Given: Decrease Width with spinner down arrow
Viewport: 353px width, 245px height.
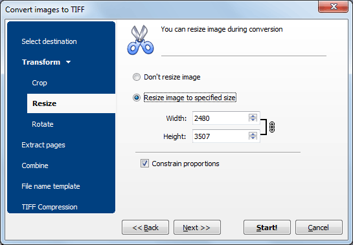Looking at the screenshot, I should click(253, 120).
